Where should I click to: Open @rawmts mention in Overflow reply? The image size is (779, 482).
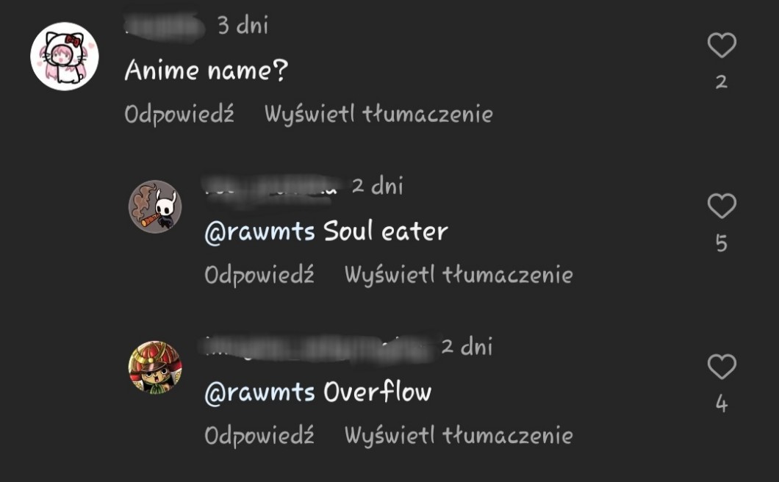click(260, 392)
